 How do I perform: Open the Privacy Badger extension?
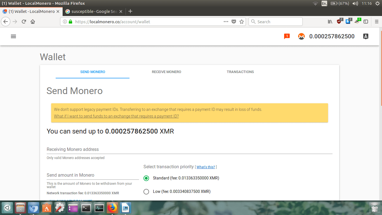click(x=357, y=21)
